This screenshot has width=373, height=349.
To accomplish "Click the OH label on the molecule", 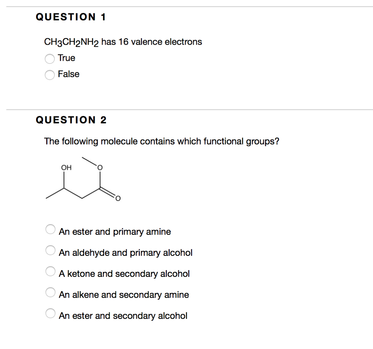I will 66,168.
